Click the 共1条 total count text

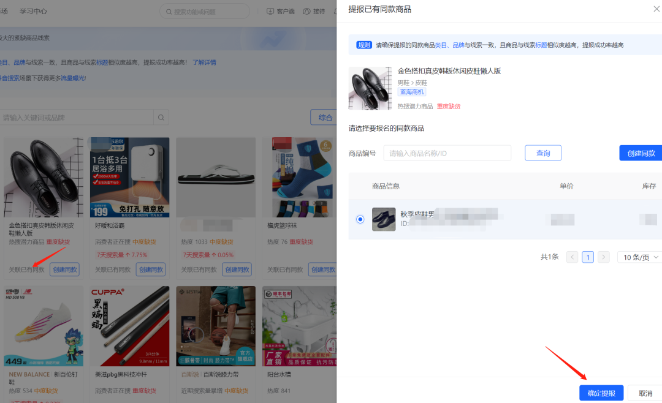(x=549, y=257)
